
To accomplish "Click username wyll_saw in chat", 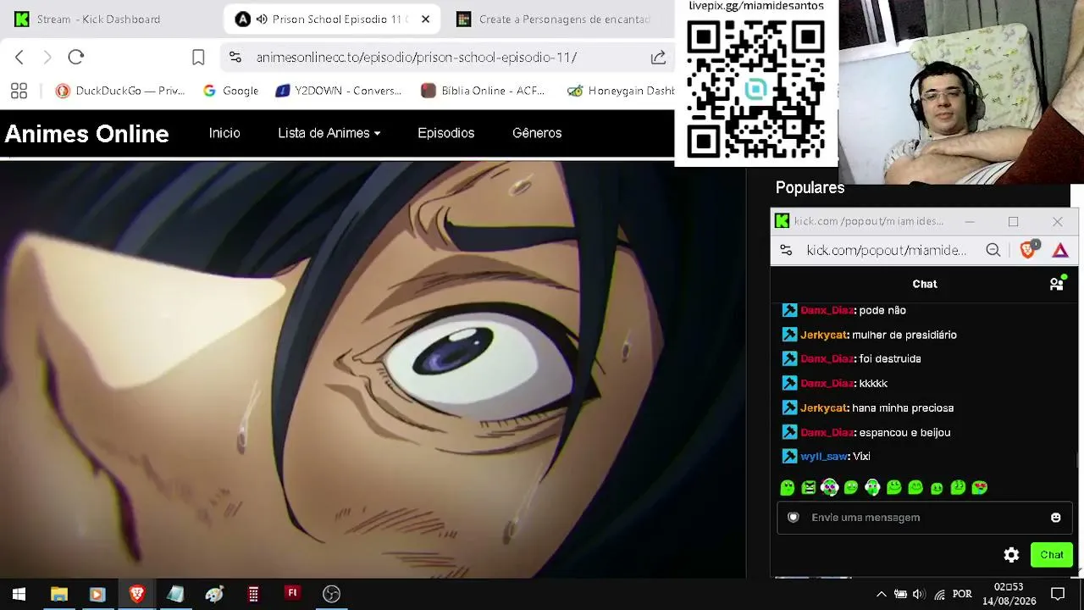I will point(824,457).
